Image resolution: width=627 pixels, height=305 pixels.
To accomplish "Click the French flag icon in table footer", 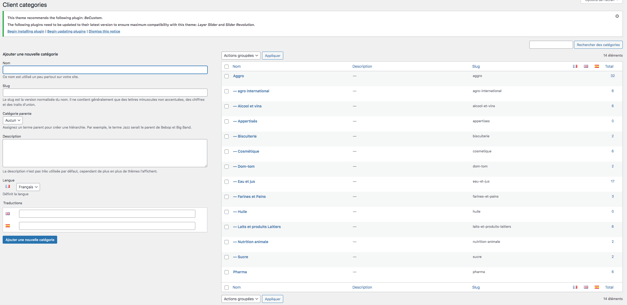I will 575,287.
